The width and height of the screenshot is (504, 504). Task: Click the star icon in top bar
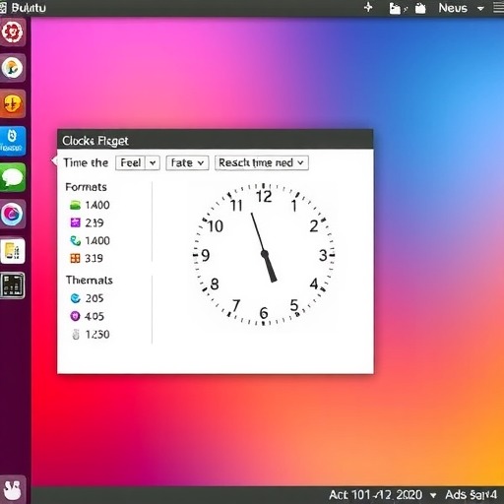(368, 7)
